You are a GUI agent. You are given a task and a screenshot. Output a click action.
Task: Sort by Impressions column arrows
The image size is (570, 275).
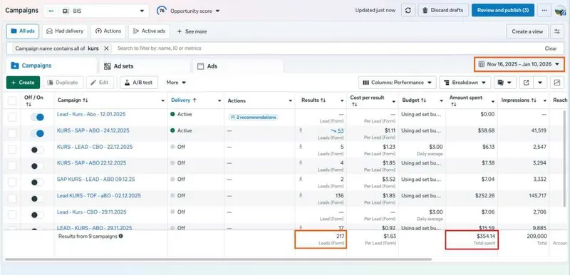(534, 100)
